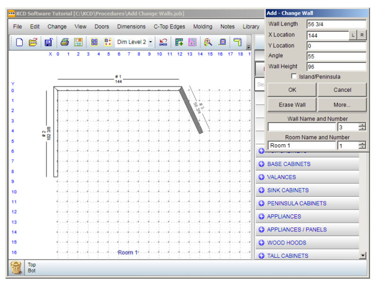Image resolution: width=379 pixels, height=289 pixels.
Task: Click the Print icon in the toolbar
Action: (64, 42)
